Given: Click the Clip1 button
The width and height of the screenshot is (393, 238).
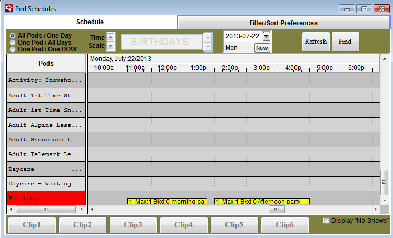Looking at the screenshot, I should click(32, 225).
